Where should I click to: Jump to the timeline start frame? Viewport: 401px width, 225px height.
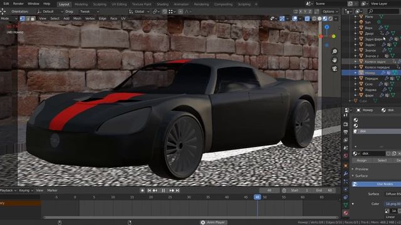[x=149, y=190]
